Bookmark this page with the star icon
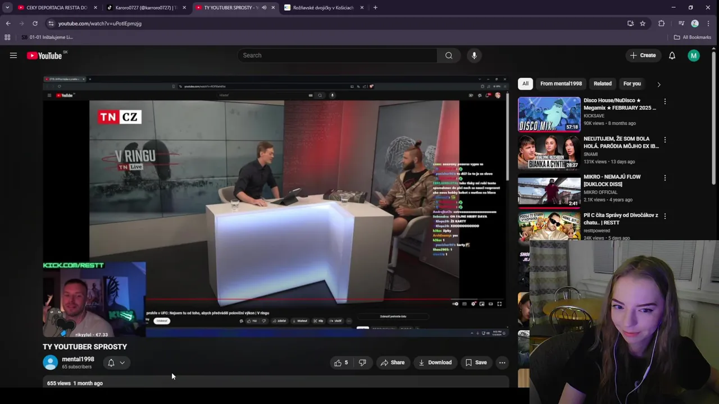The image size is (719, 404). coord(643,24)
